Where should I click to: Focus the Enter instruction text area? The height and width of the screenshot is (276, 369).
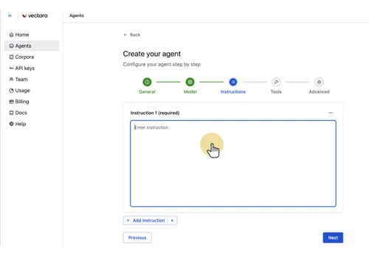(233, 163)
